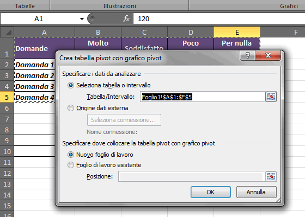305x217 pixels.
Task: Confirm the dialog with the OK button
Action: [211, 192]
